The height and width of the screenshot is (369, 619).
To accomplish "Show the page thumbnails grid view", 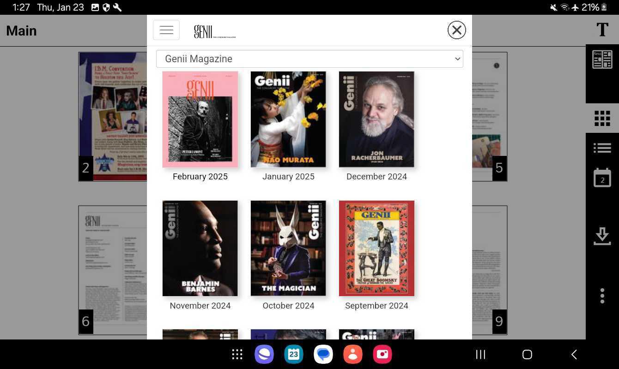I will 602,118.
